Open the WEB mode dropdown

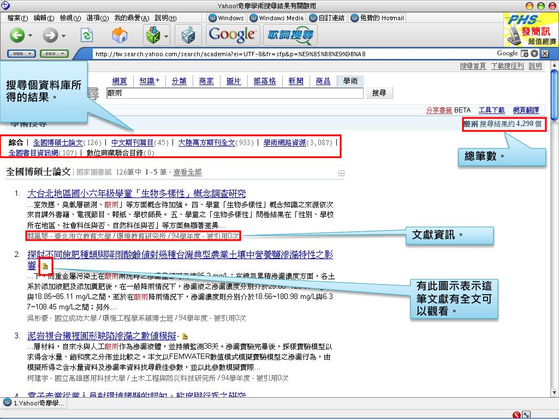tap(21, 54)
